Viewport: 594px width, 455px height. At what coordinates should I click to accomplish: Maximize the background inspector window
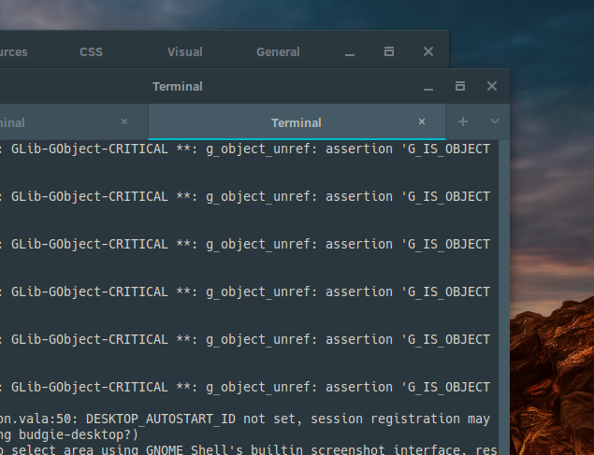click(x=389, y=51)
